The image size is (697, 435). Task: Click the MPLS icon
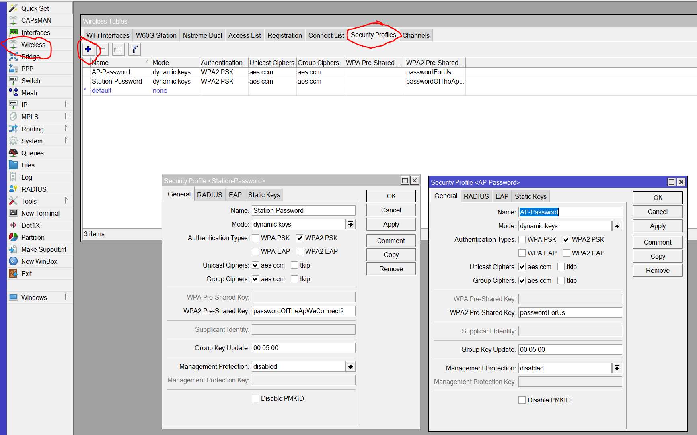point(13,116)
